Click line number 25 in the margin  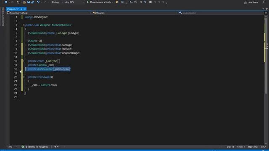(x=16, y=97)
